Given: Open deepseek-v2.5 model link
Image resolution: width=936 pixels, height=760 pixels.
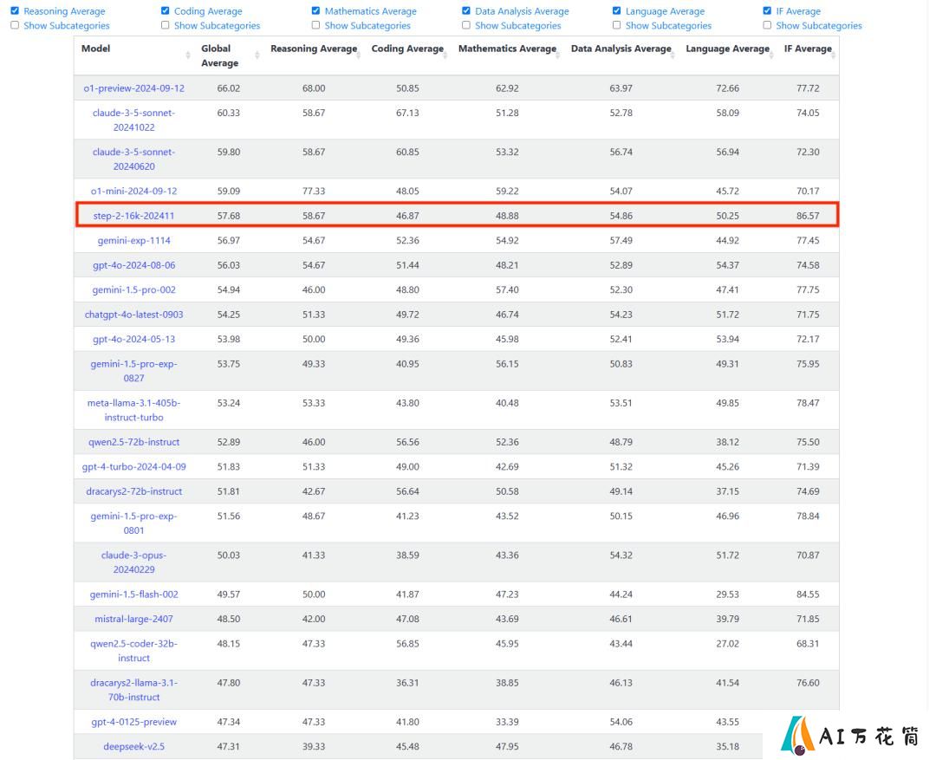Looking at the screenshot, I should [133, 747].
